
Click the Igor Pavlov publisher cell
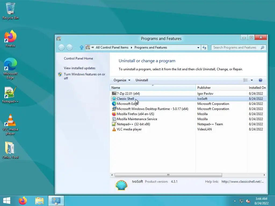point(205,93)
